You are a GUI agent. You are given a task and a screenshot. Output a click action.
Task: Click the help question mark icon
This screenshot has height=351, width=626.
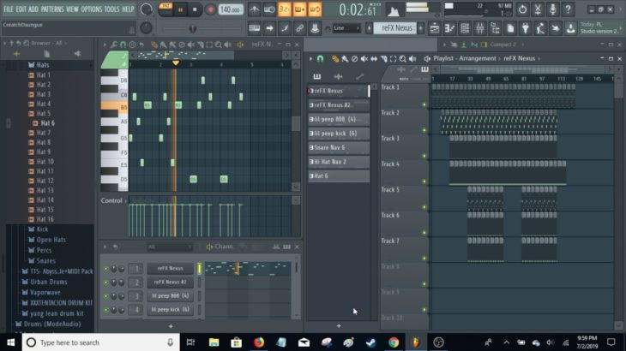pyautogui.click(x=568, y=9)
